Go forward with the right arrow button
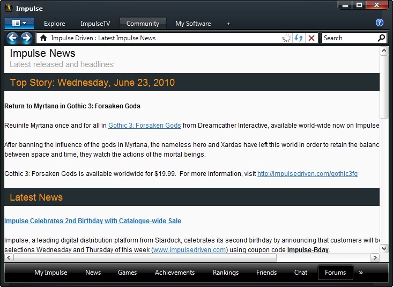Viewport: 393px width, 287px height. point(26,38)
